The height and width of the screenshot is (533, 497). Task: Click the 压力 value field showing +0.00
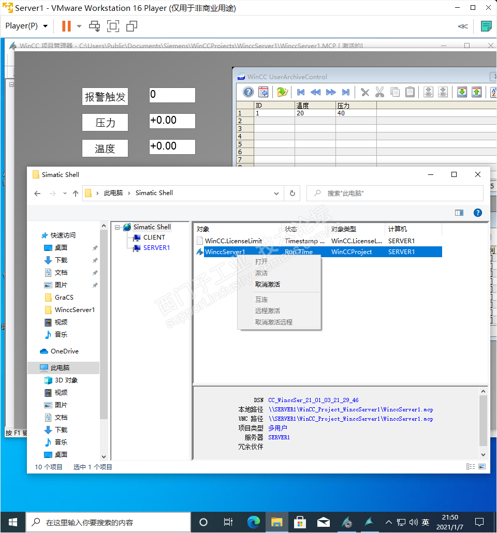tap(172, 121)
